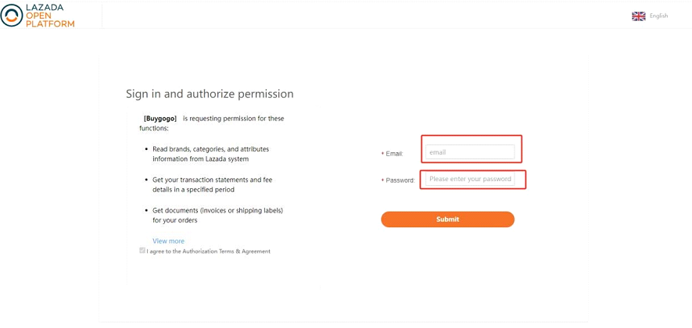Submit the sign-in form
Image resolution: width=692 pixels, height=328 pixels.
point(447,219)
